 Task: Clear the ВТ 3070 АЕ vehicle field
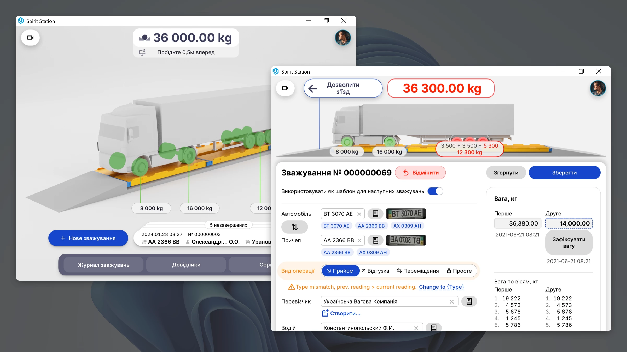click(359, 214)
